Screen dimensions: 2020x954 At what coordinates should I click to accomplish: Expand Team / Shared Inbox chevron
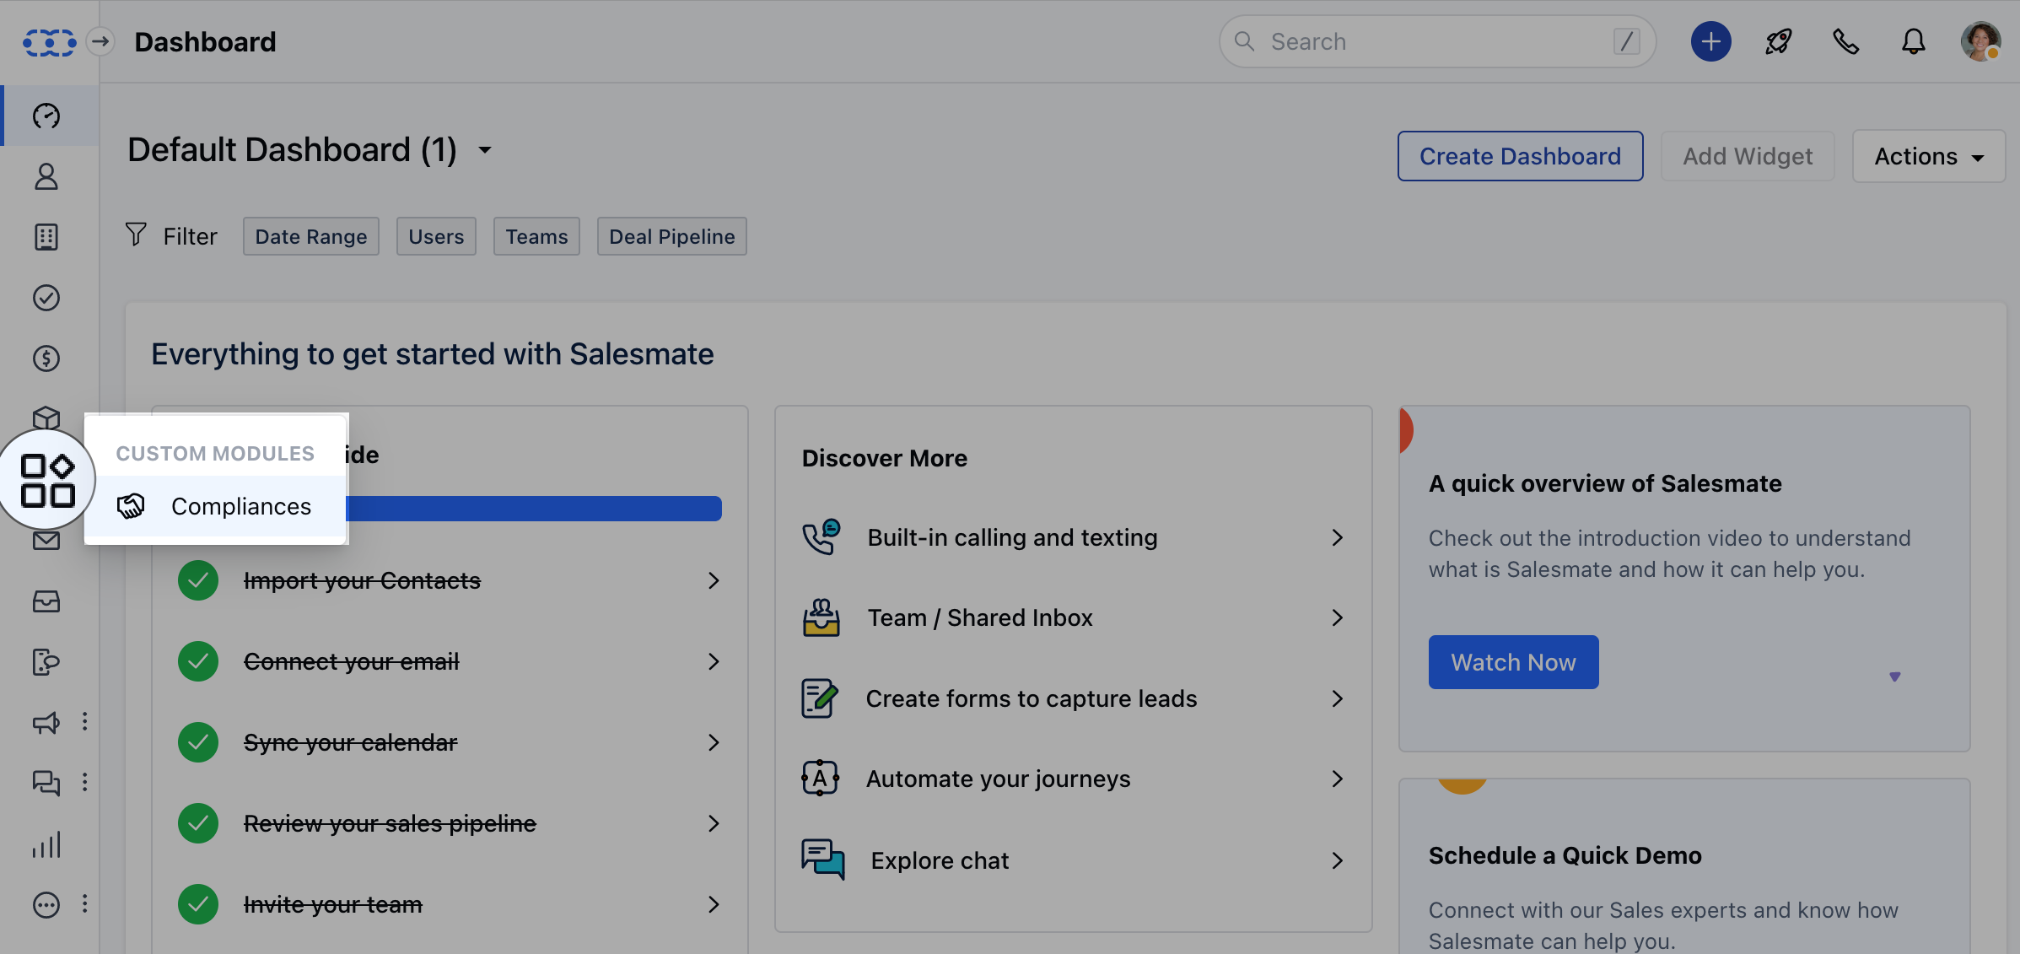pyautogui.click(x=1338, y=617)
